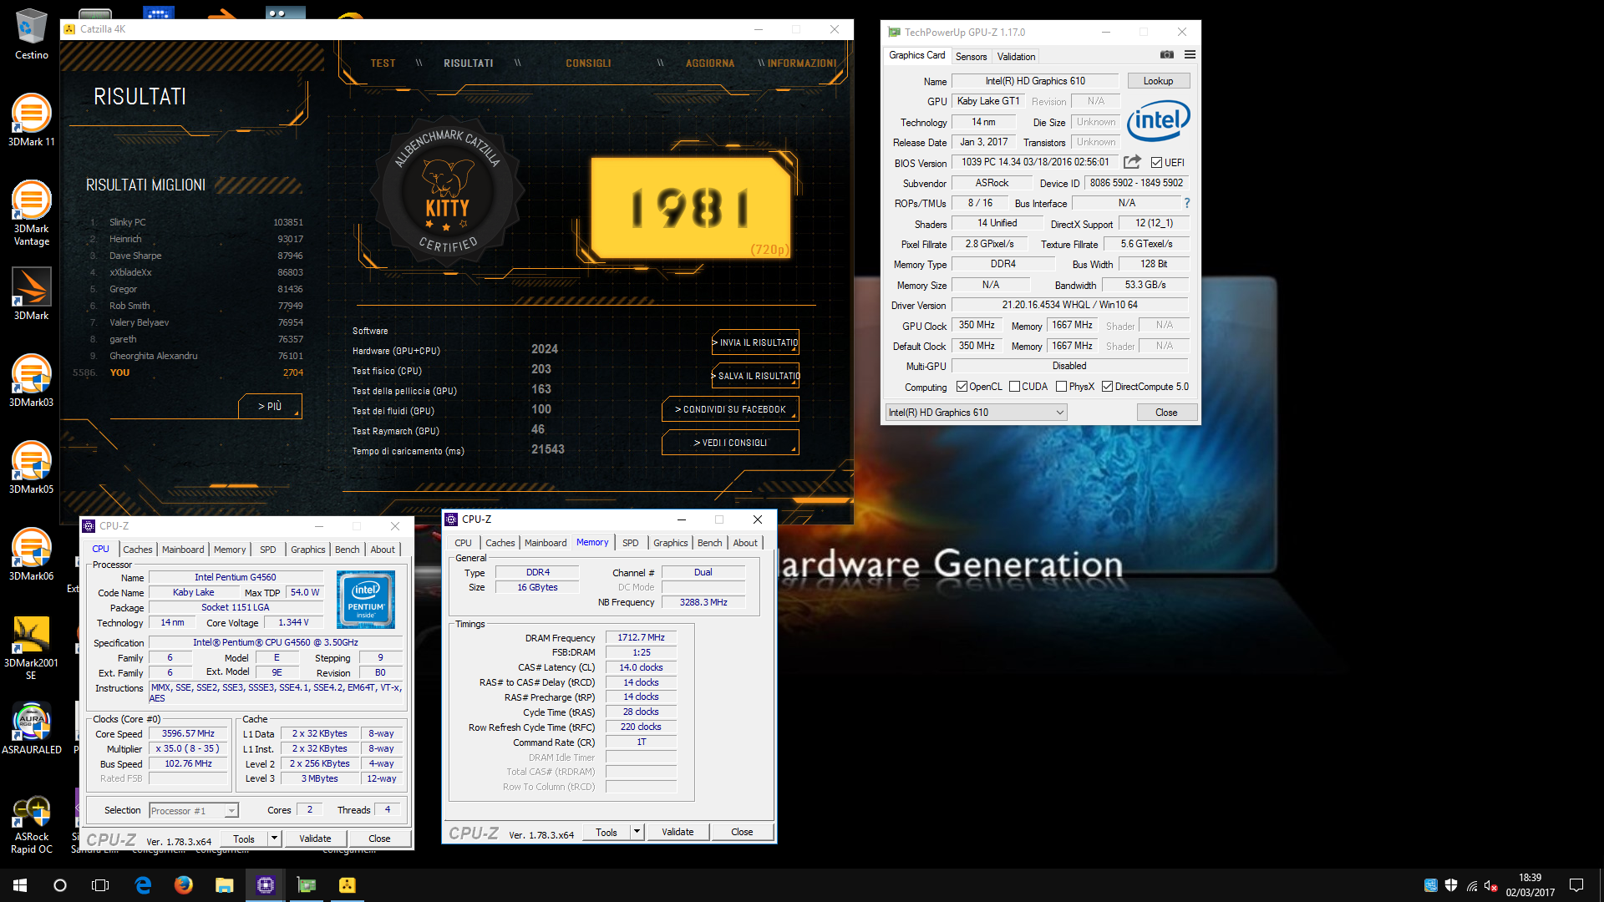The width and height of the screenshot is (1604, 902).
Task: Click the GPU-Z screenshot camera icon
Action: [1167, 54]
